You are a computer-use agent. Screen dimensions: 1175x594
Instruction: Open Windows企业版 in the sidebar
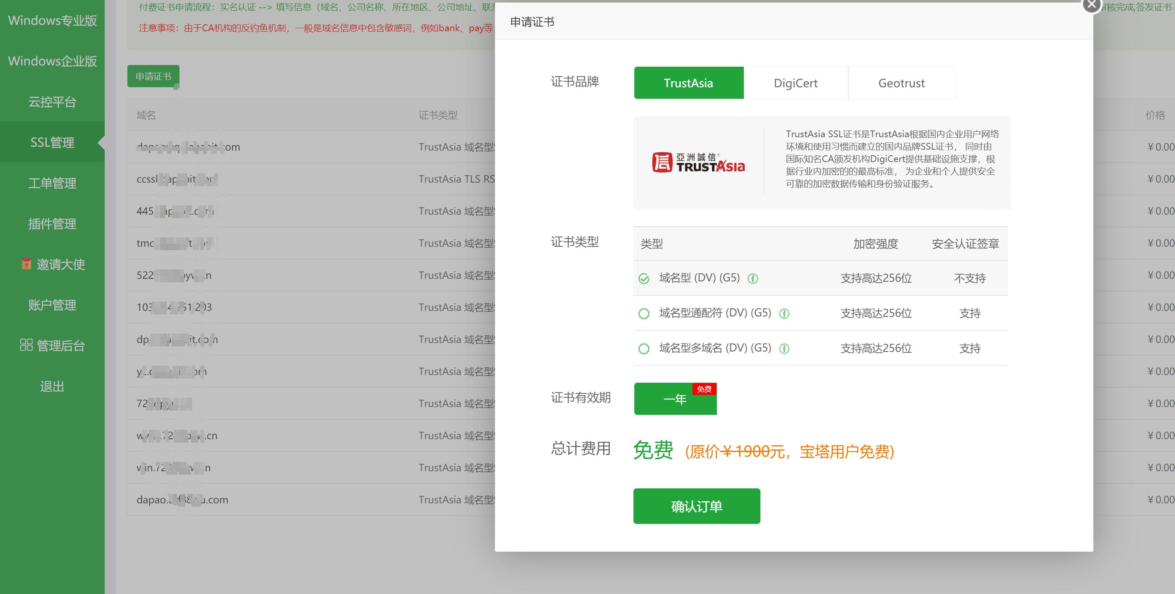click(x=53, y=61)
